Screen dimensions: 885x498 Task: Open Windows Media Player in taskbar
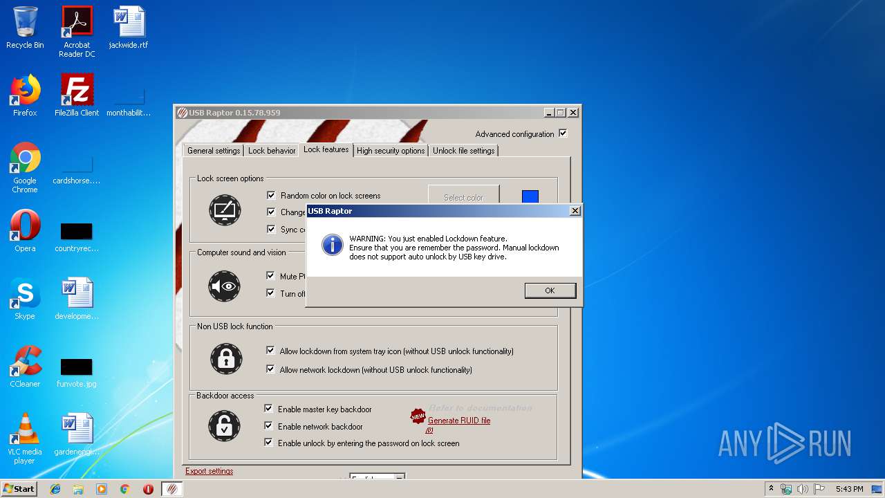click(102, 489)
